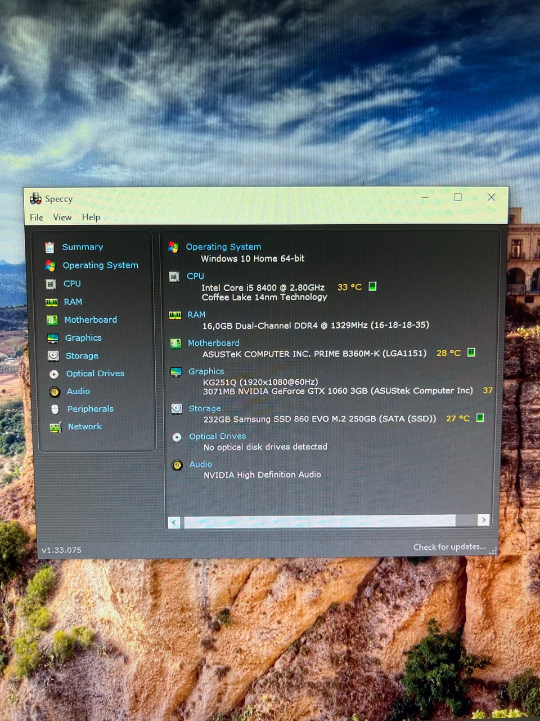Click the Optical Drives heading link in summary
The width and height of the screenshot is (540, 721).
pos(218,436)
